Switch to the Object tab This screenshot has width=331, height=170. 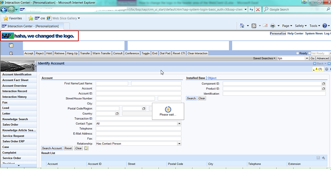click(212, 78)
